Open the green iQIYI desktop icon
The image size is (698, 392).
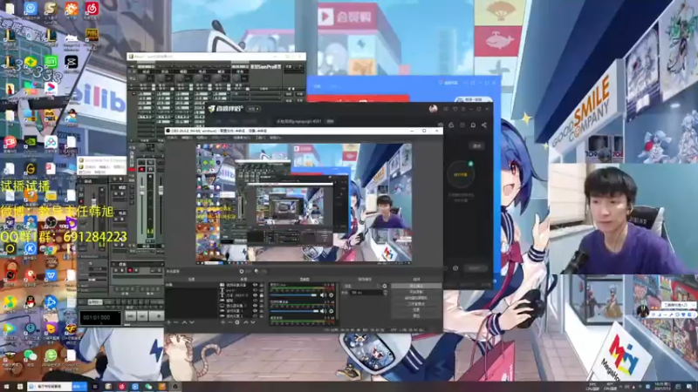pyautogui.click(x=51, y=61)
